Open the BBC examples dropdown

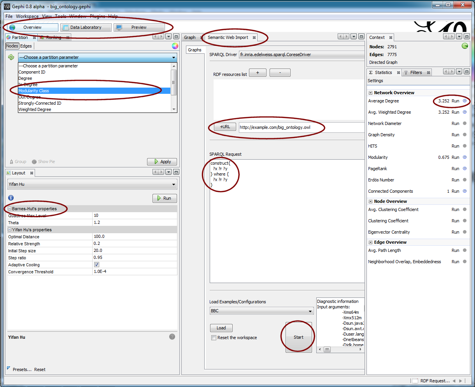[x=261, y=311]
